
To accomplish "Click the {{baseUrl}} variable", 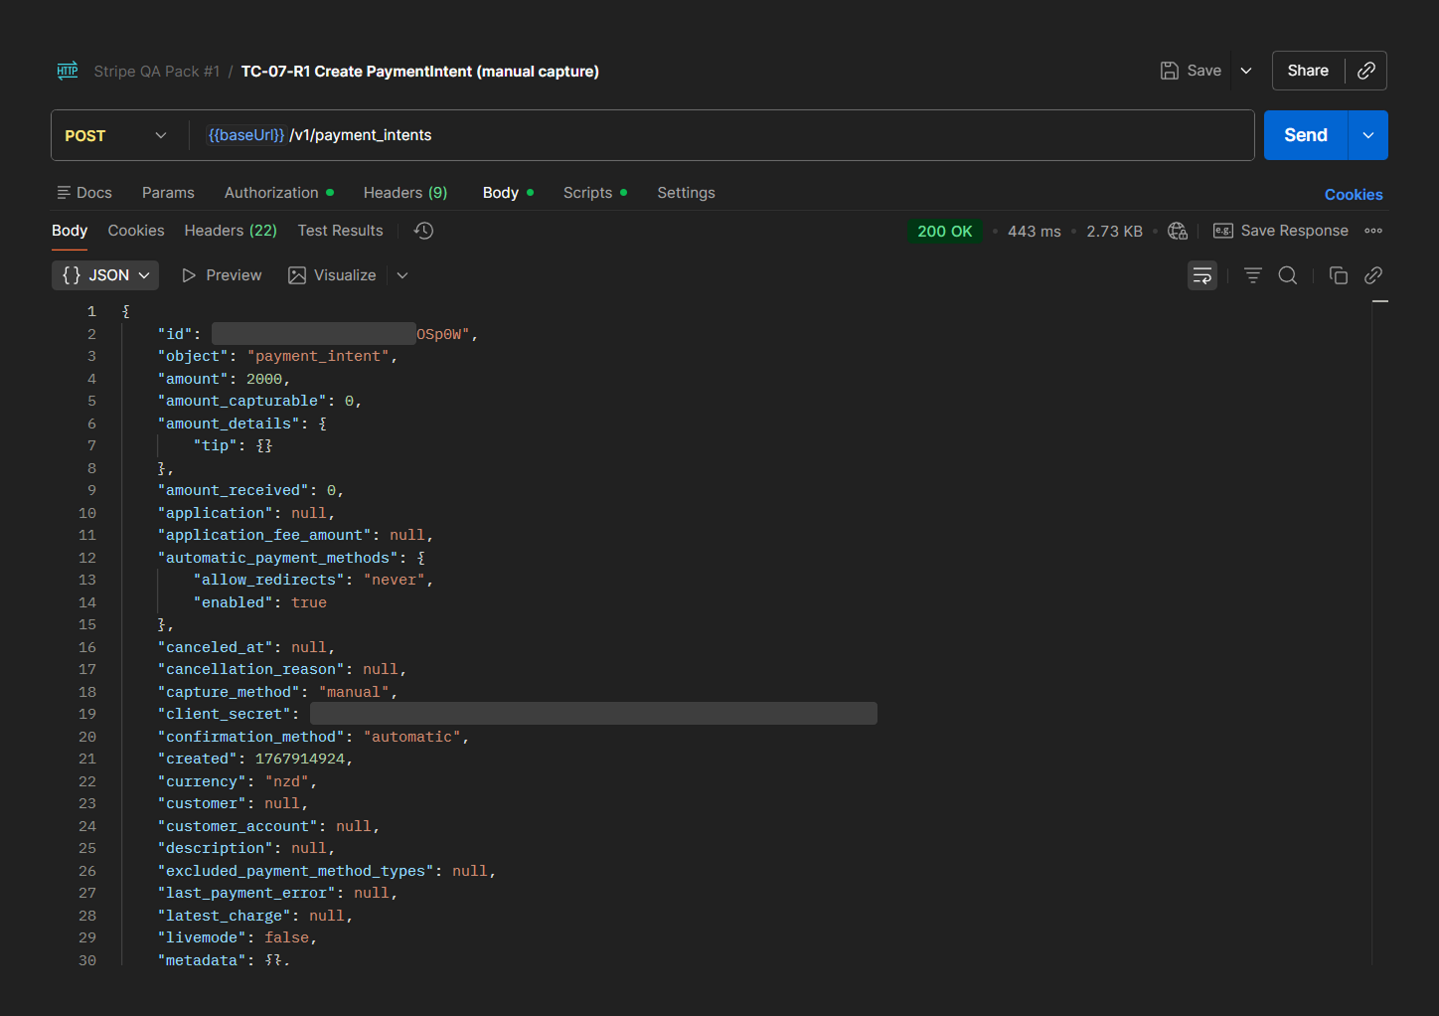I will tap(246, 135).
